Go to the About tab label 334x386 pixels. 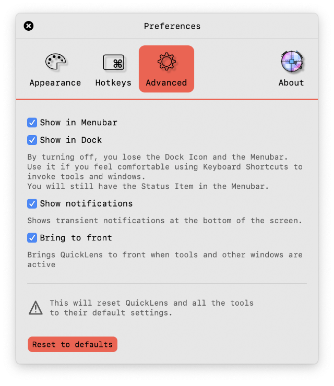291,83
